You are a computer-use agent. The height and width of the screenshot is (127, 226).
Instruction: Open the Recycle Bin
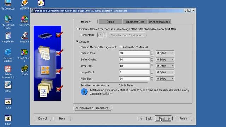[8, 38]
